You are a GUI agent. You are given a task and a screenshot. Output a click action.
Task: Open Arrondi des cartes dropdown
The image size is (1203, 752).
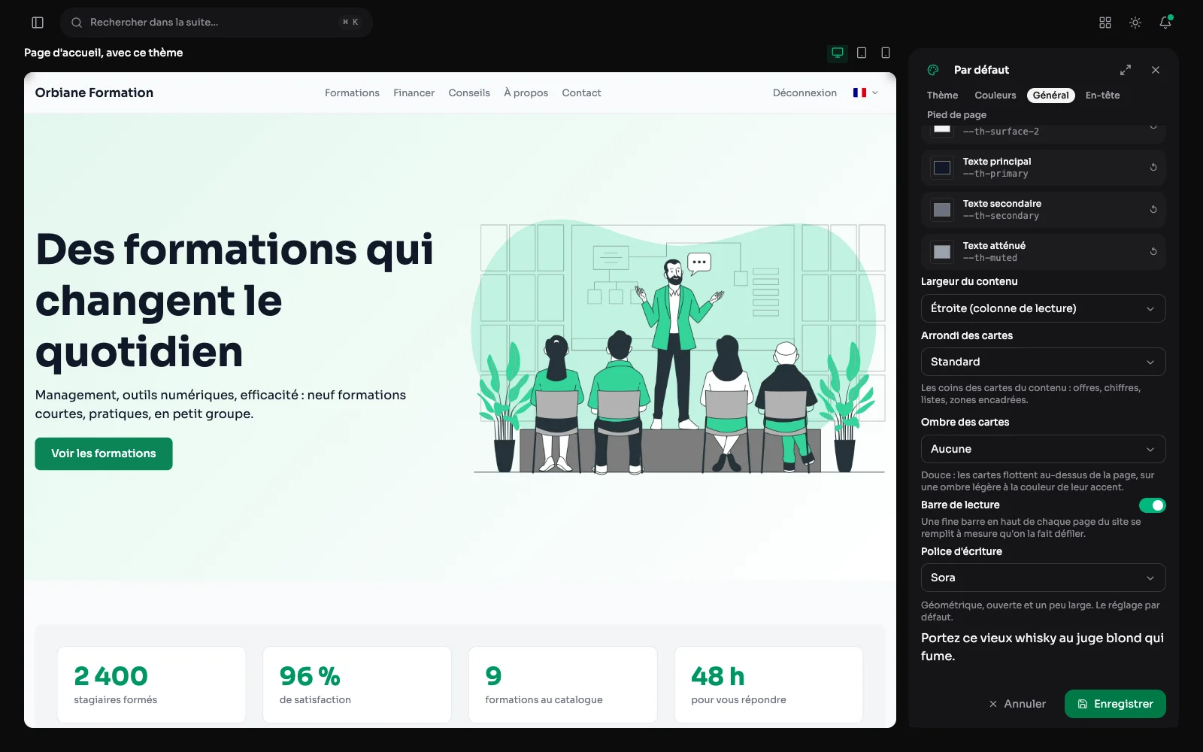click(x=1043, y=362)
